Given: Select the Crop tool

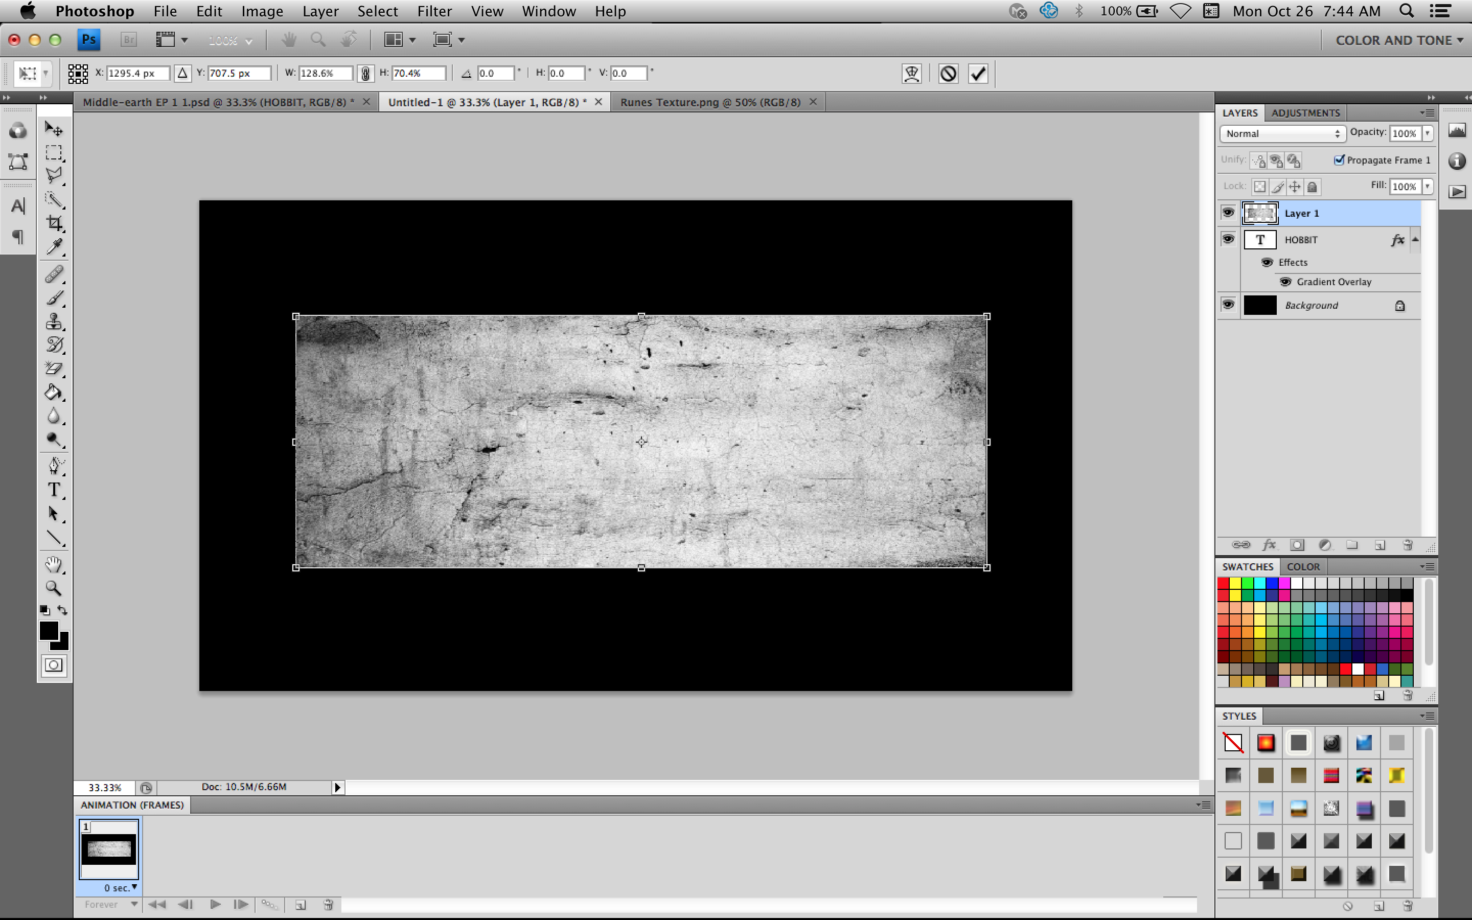Looking at the screenshot, I should tap(54, 223).
